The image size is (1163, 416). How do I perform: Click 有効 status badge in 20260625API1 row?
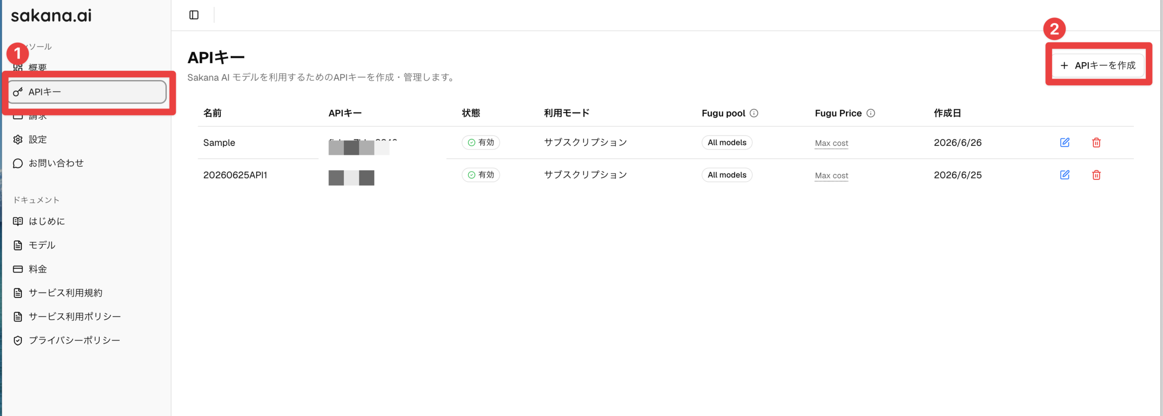481,175
